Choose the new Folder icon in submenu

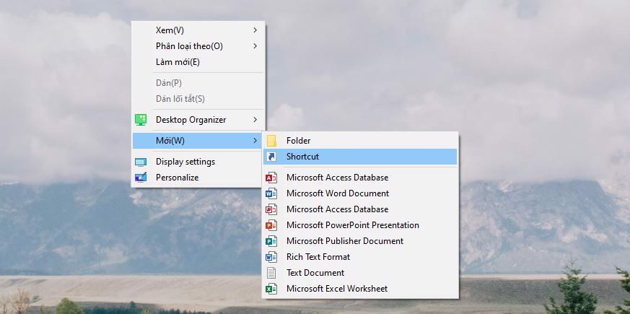click(x=271, y=141)
